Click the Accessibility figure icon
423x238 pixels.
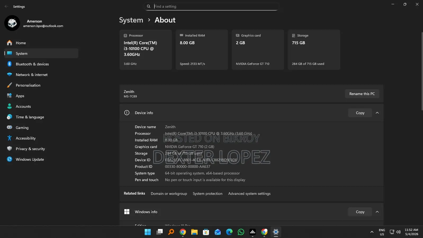(x=10, y=138)
